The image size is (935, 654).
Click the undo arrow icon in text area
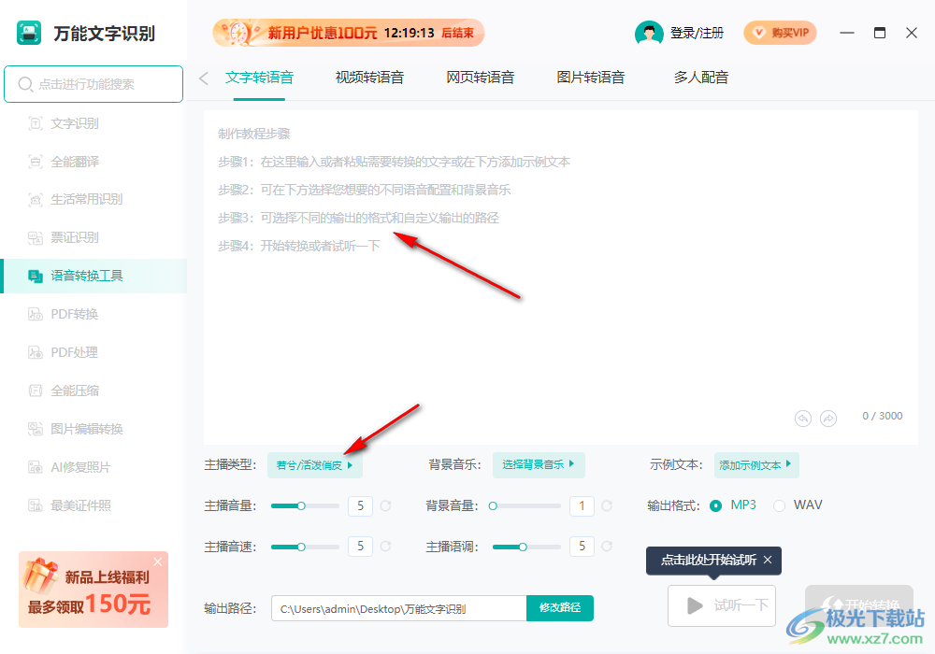point(803,419)
